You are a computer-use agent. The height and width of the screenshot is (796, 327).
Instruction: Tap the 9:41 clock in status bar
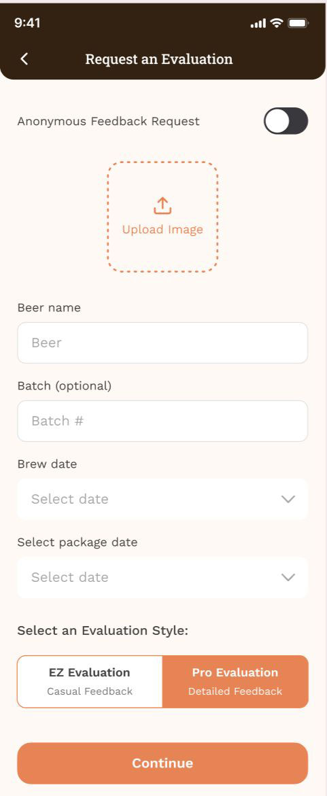[x=27, y=23]
